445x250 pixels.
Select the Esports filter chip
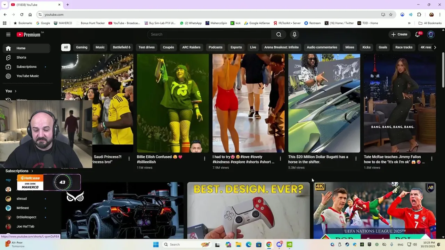pyautogui.click(x=236, y=47)
